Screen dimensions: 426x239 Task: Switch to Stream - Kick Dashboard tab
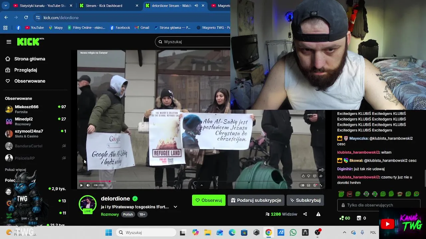click(x=109, y=6)
